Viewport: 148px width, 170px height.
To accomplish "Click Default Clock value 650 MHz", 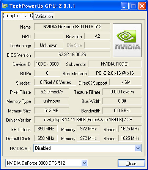I will (x=46, y=138).
